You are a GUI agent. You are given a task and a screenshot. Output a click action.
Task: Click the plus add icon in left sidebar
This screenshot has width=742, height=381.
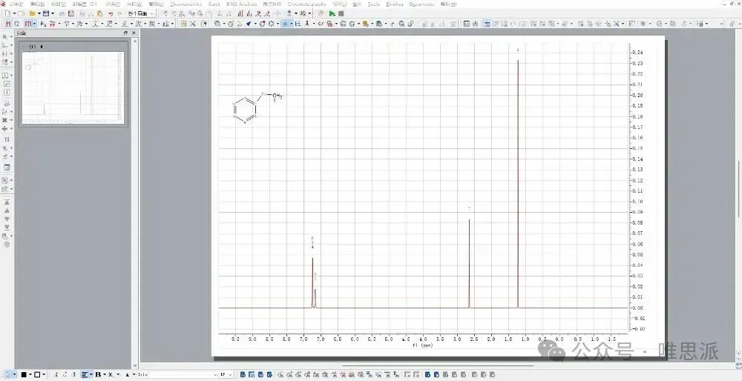(4, 128)
